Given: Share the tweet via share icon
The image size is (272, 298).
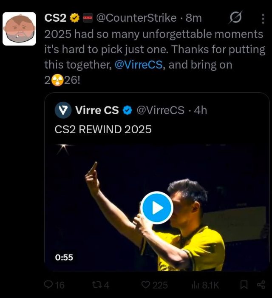Looking at the screenshot, I should tap(261, 285).
